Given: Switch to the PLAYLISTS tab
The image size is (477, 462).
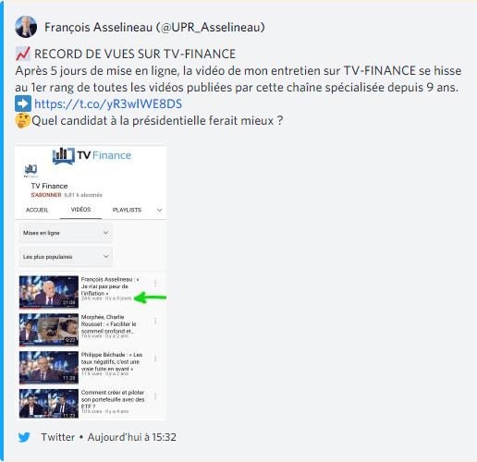Looking at the screenshot, I should click(x=127, y=210).
